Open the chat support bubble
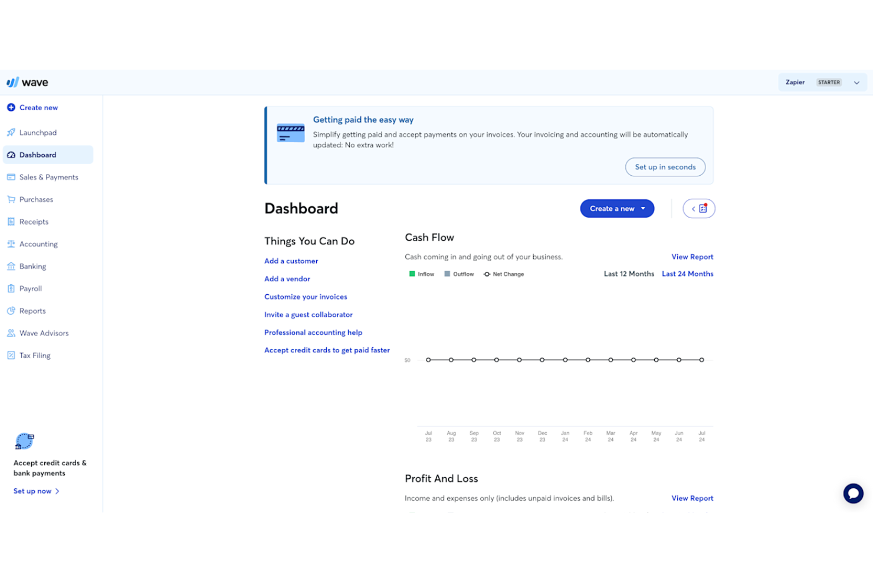 click(854, 494)
